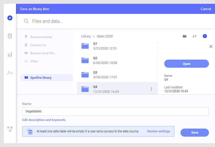The width and height of the screenshot is (215, 147).
Task: Click Cancel in the header bar
Action: [206, 9]
